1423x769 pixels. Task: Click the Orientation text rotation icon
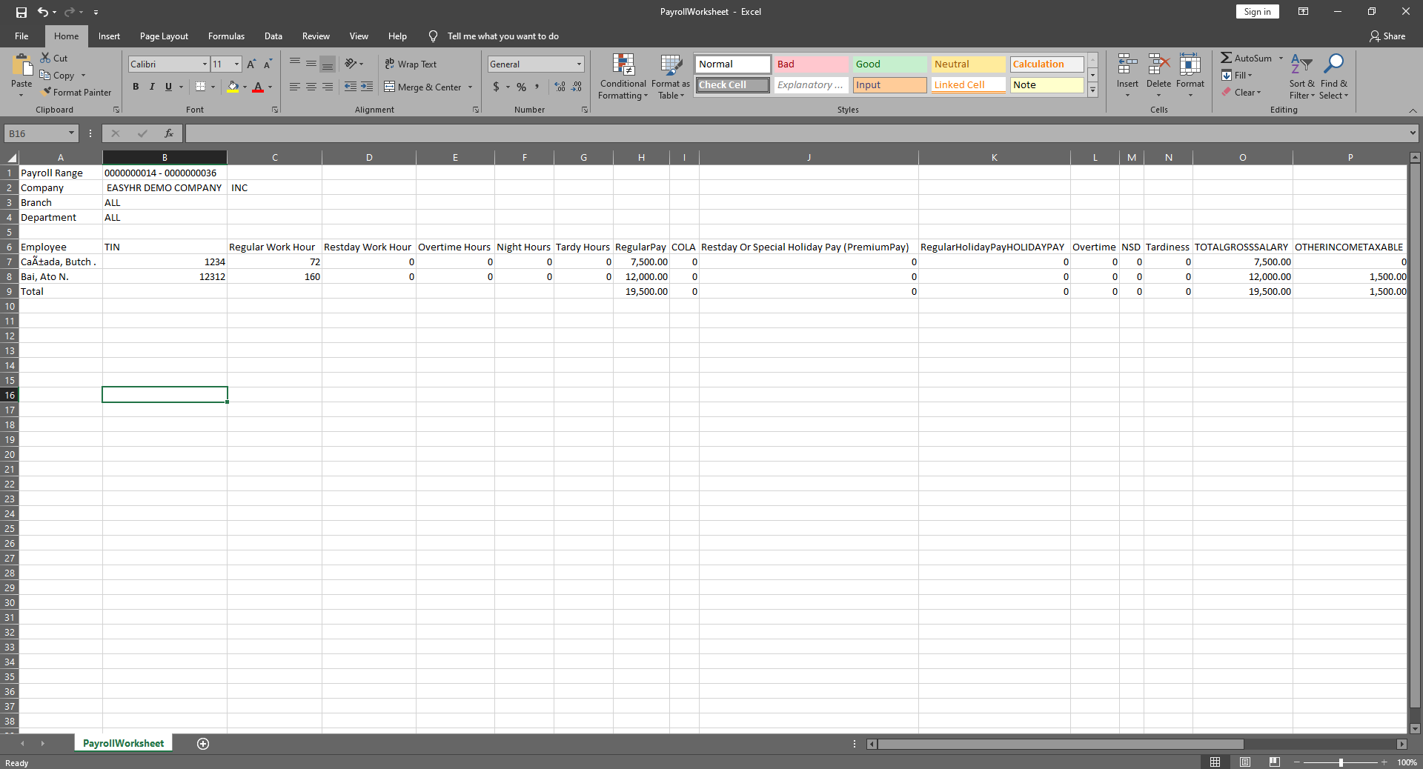pyautogui.click(x=351, y=64)
